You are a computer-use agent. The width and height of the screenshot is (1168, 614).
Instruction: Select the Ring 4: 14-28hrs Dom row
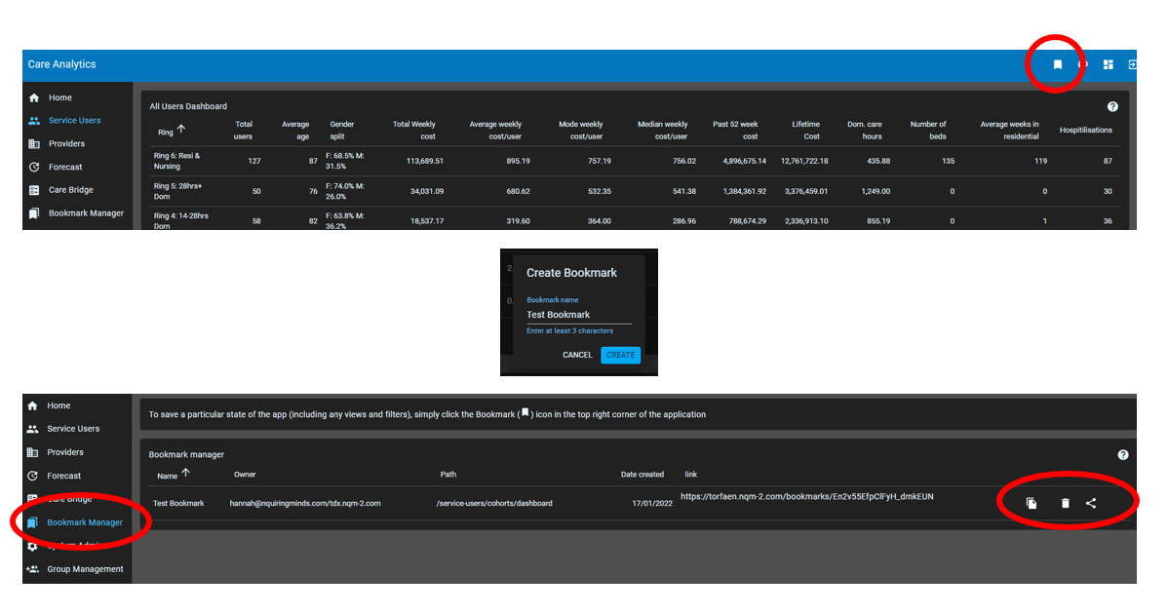pyautogui.click(x=635, y=220)
